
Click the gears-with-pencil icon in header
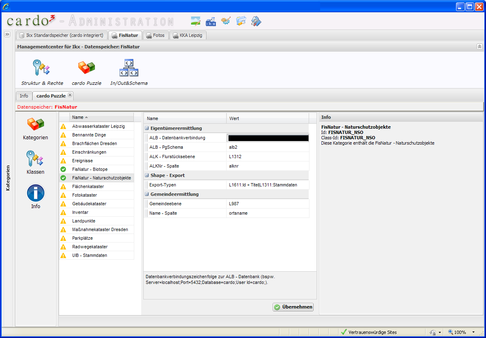226,21
